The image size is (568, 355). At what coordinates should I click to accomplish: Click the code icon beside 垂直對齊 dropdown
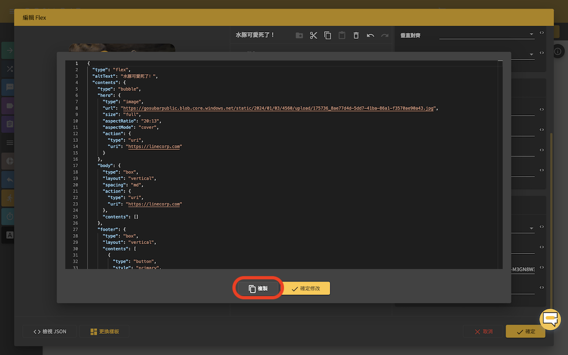pos(542,33)
